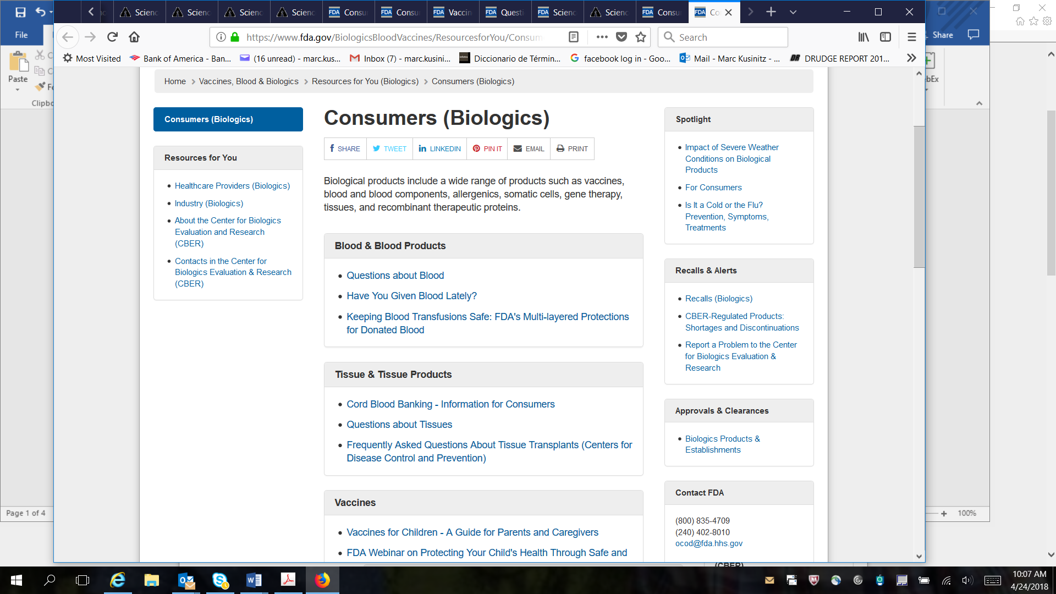This screenshot has height=594, width=1056.
Task: Go to Firefox home page icon
Action: point(134,37)
